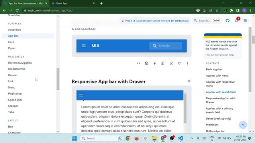Screen dimensions: 255x143
Task: Bookmark this page with the star icon
Action: click(217, 10)
